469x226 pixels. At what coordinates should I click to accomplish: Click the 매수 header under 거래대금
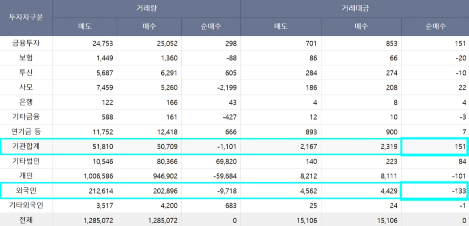point(361,26)
